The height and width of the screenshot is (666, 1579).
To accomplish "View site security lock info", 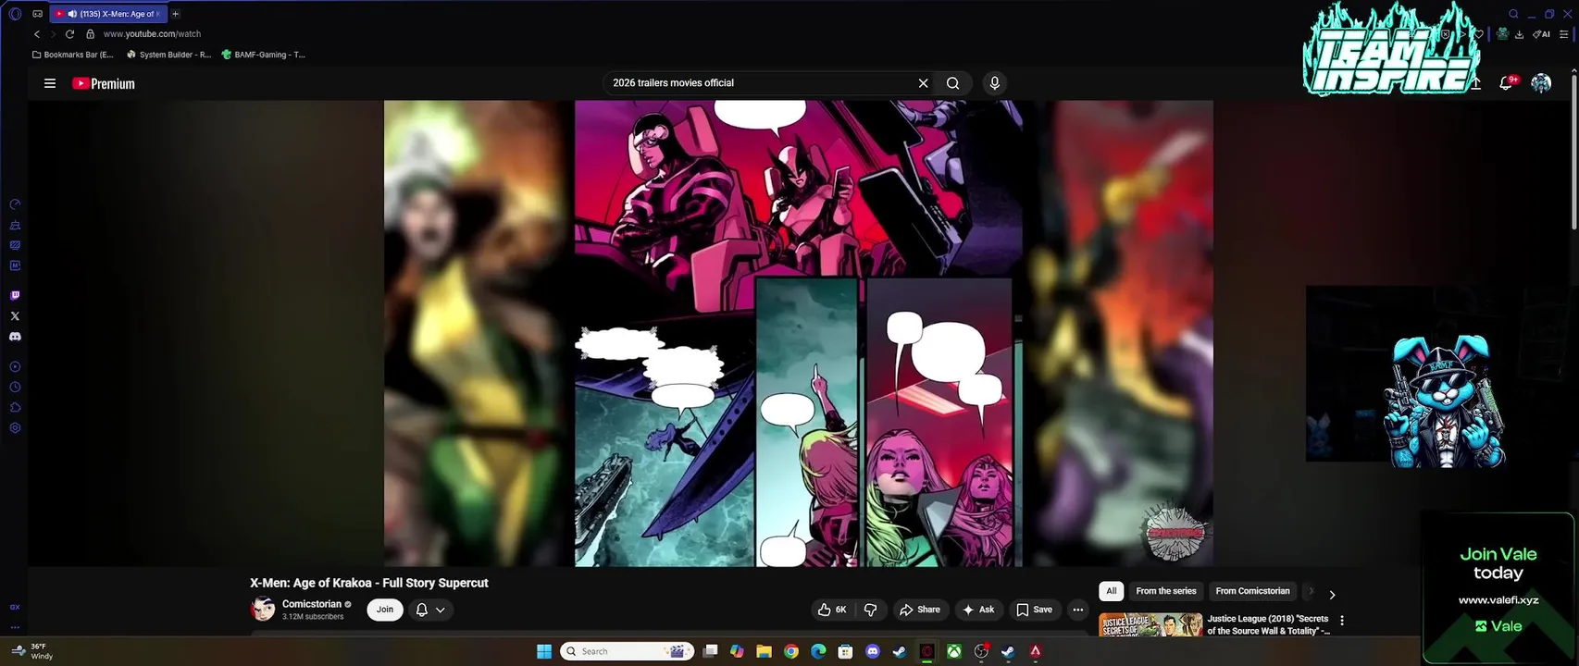I will [x=90, y=34].
